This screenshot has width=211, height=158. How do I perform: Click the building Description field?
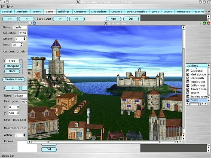24,101
